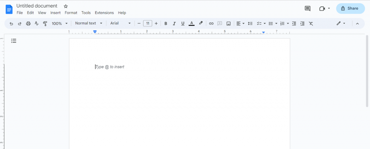This screenshot has height=149, width=370.
Task: Insert a link using chain icon
Action: (211, 24)
